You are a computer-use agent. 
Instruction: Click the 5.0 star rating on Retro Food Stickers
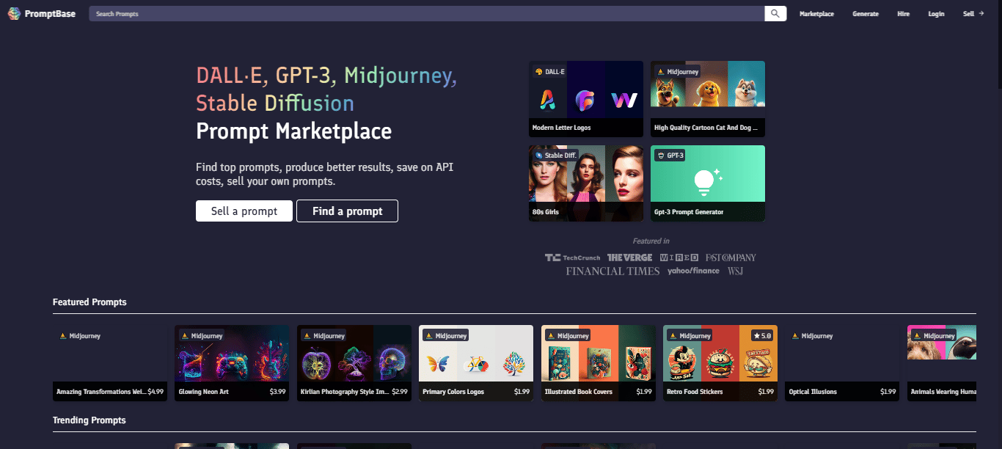[764, 335]
